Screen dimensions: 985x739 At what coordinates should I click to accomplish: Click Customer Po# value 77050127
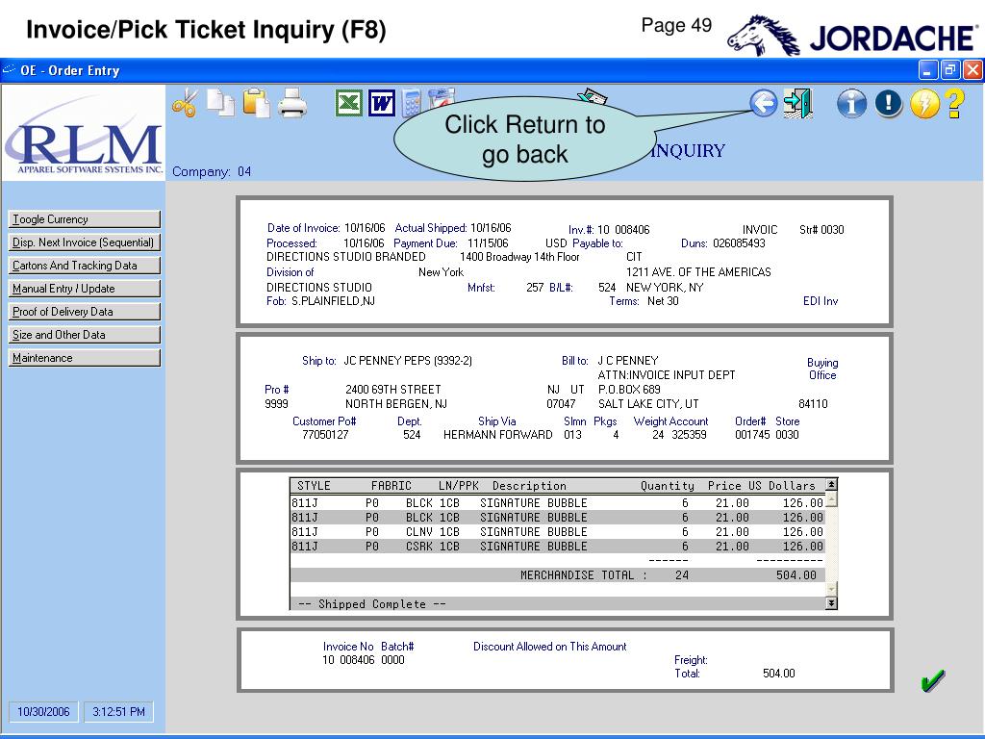pos(325,435)
